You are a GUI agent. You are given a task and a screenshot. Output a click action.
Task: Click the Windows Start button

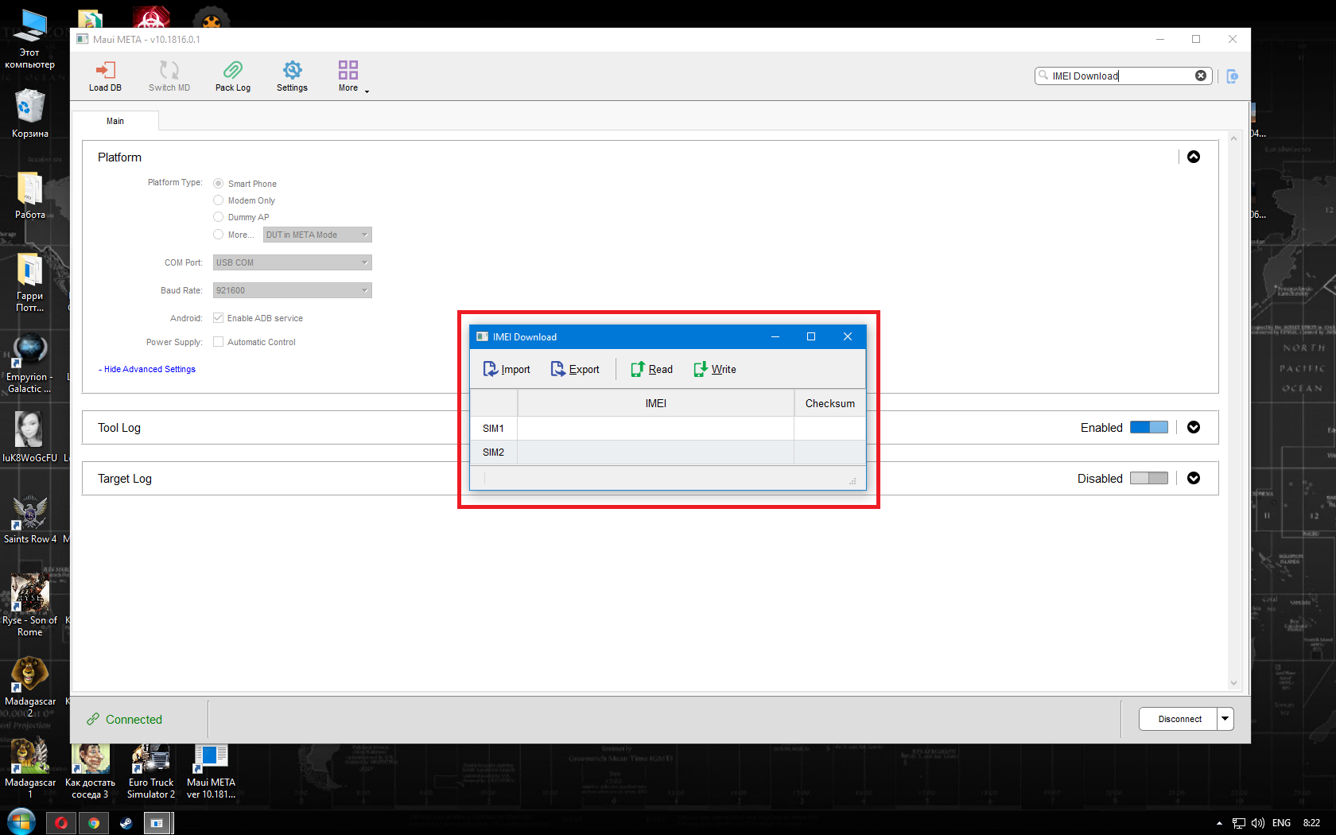click(x=21, y=822)
